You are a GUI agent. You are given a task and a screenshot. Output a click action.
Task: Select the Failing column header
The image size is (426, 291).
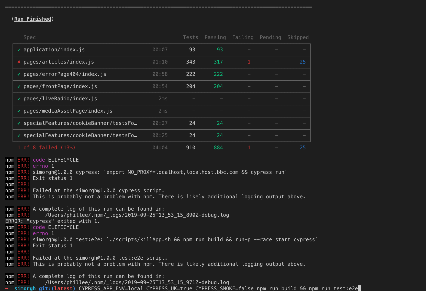click(x=243, y=37)
